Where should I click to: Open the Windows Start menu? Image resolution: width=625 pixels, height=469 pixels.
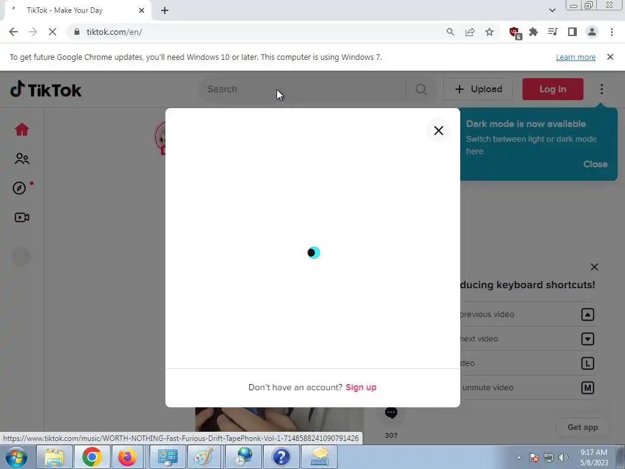[x=16, y=457]
